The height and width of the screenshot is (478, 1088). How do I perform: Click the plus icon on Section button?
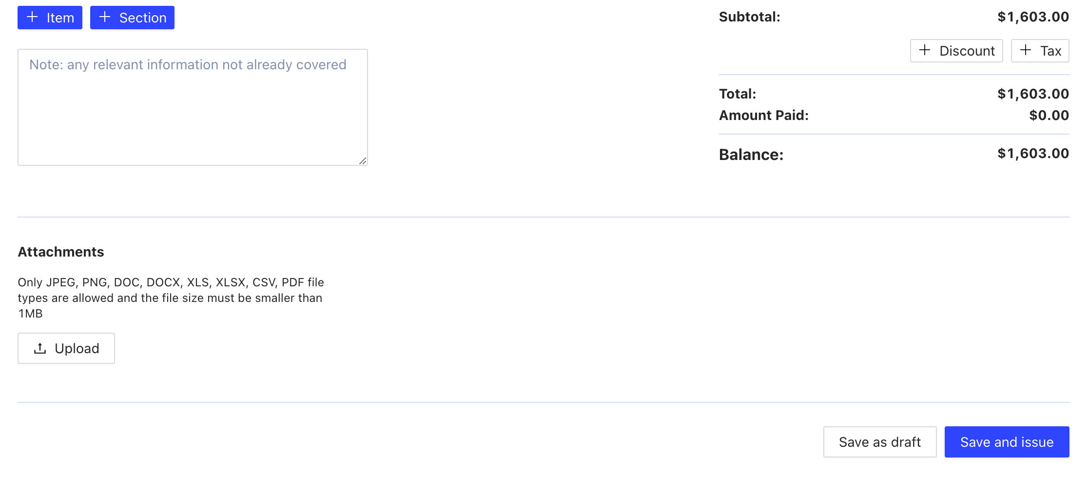(x=105, y=17)
